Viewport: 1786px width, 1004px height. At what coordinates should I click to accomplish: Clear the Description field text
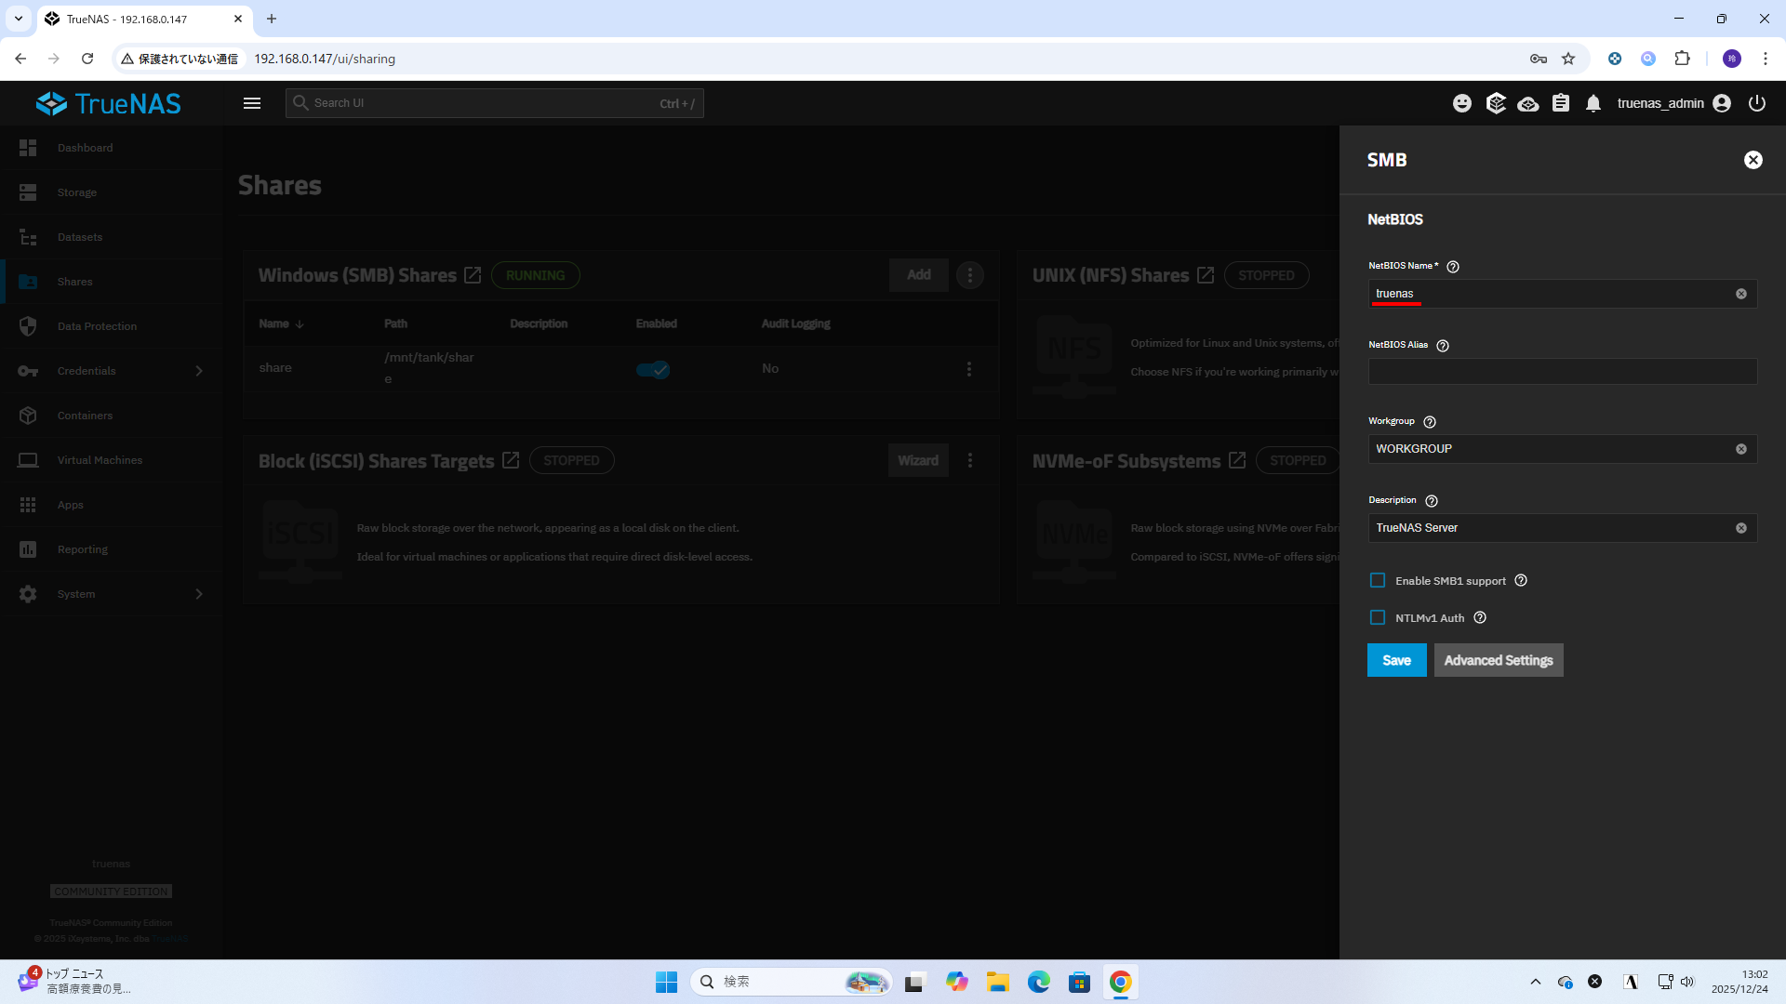(x=1740, y=528)
